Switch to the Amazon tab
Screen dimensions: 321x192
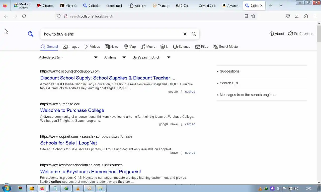(x=230, y=5)
